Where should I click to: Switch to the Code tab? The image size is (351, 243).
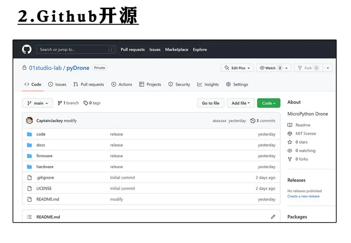click(33, 84)
